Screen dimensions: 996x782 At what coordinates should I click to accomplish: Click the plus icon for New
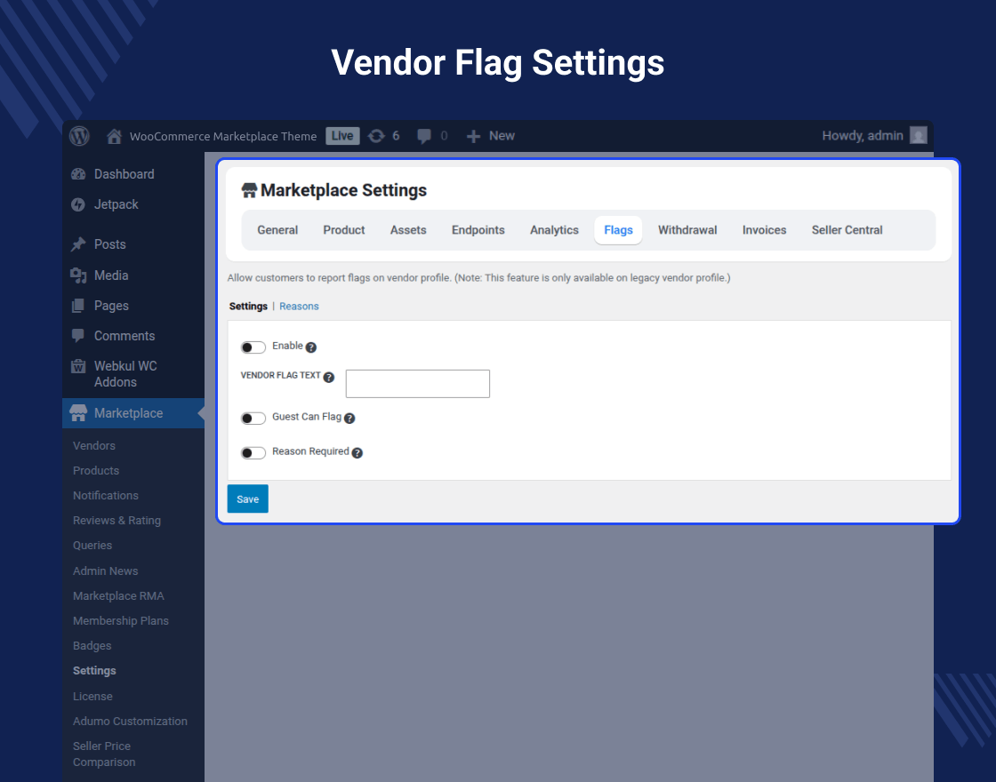473,137
